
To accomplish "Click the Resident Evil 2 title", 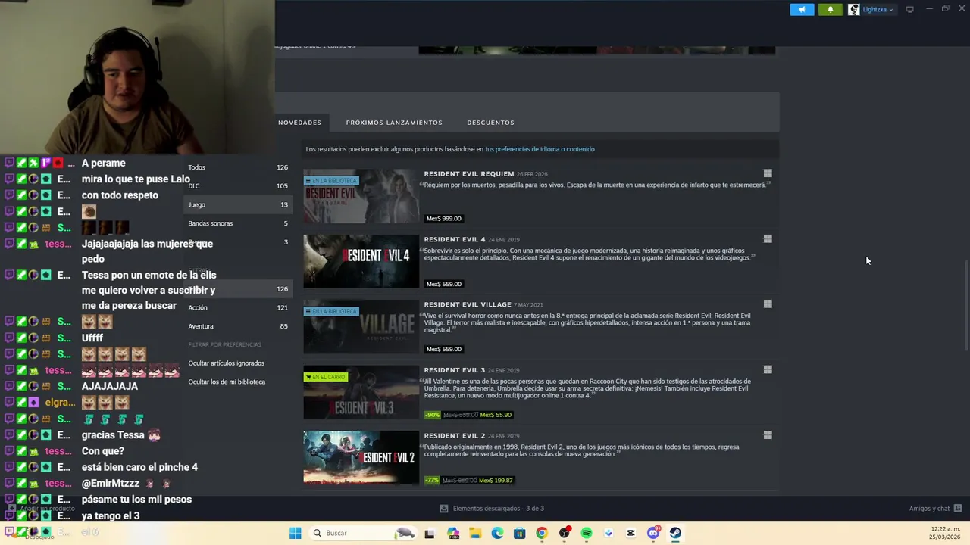I will click(x=455, y=436).
